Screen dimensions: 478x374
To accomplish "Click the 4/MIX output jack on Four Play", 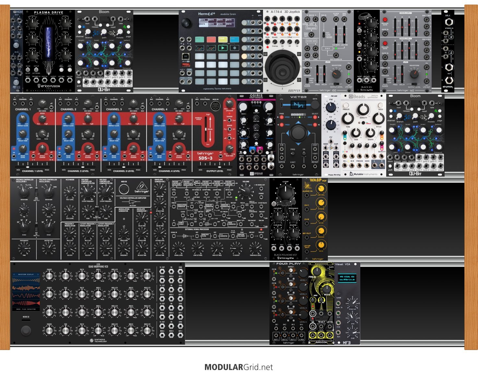I will click(x=301, y=335).
